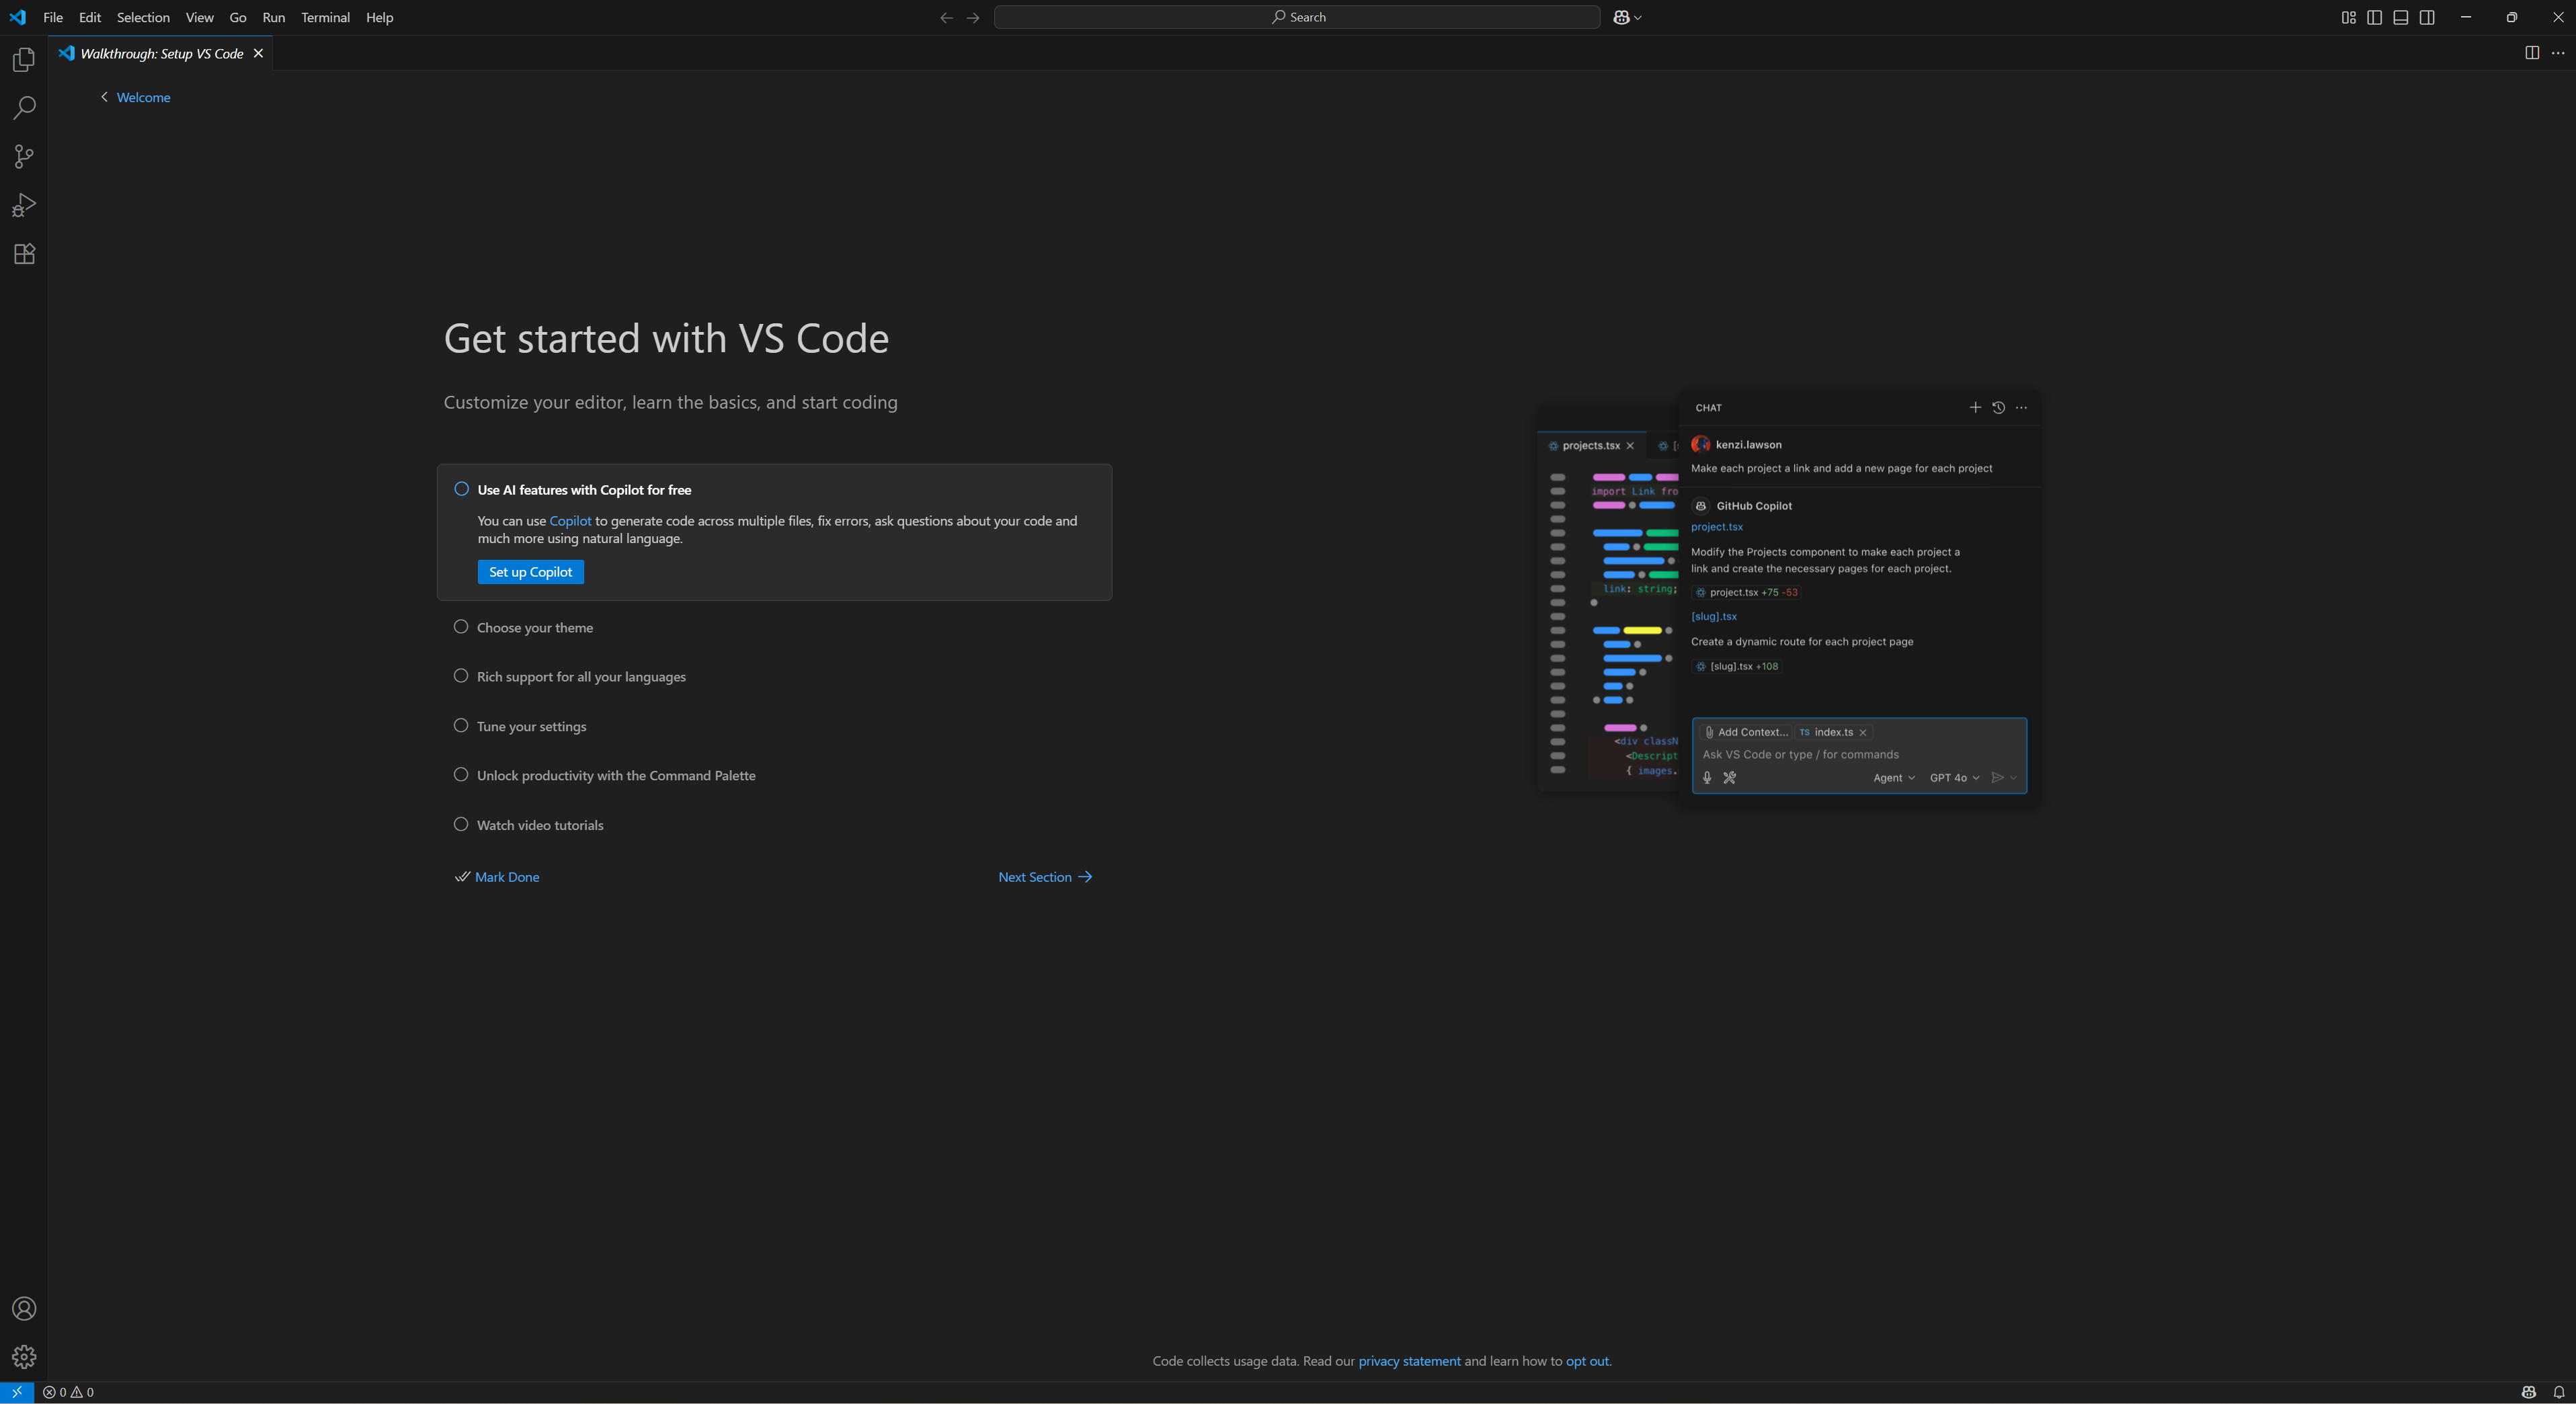Open the Explorer view in activity bar

point(24,60)
